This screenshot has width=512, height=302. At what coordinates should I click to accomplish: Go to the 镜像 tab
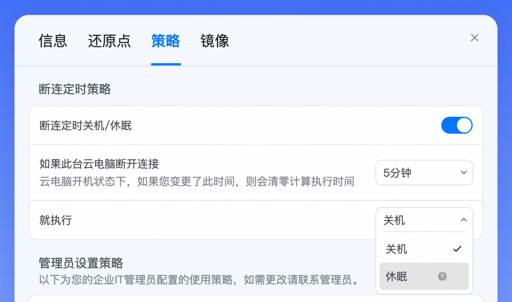click(x=215, y=41)
